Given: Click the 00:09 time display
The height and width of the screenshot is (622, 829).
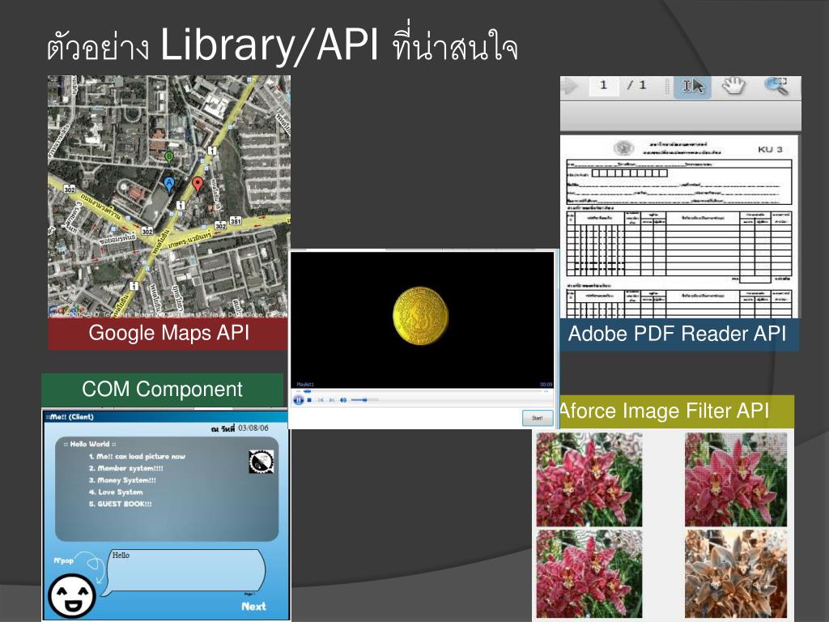Looking at the screenshot, I should click(546, 385).
